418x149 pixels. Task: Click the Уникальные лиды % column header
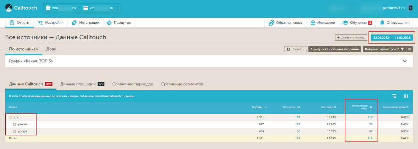pos(395,107)
